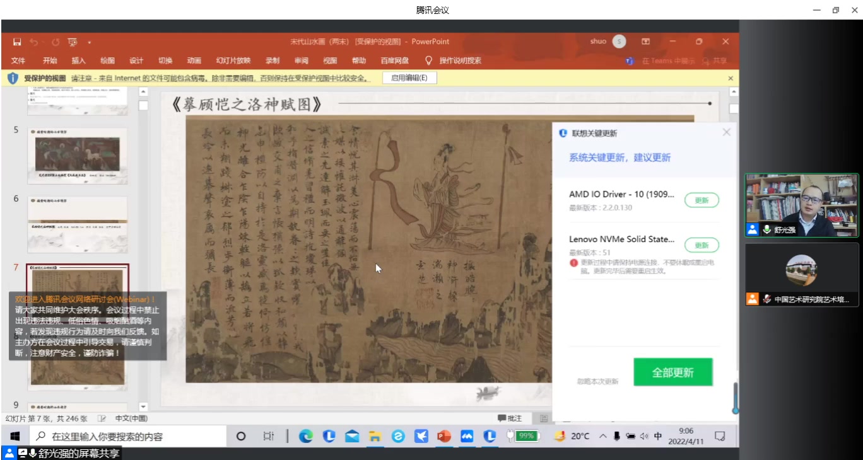Screen dimensions: 863x460
Task: Switch to the 开始 ribbon tab
Action: tap(50, 60)
